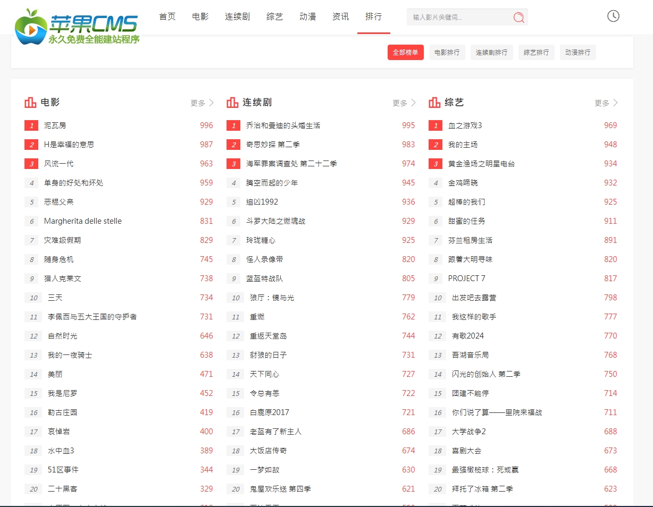Open movie 李佩西与五大王国的守护者
This screenshot has width=653, height=507.
click(x=93, y=317)
